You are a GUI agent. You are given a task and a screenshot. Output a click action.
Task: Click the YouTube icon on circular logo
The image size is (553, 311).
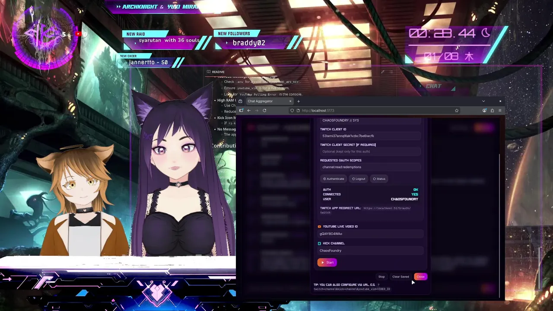[x=79, y=34]
